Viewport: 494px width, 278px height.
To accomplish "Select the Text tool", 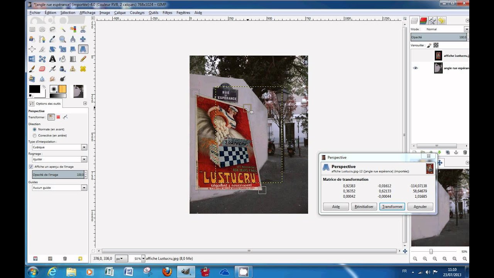I will pyautogui.click(x=52, y=59).
